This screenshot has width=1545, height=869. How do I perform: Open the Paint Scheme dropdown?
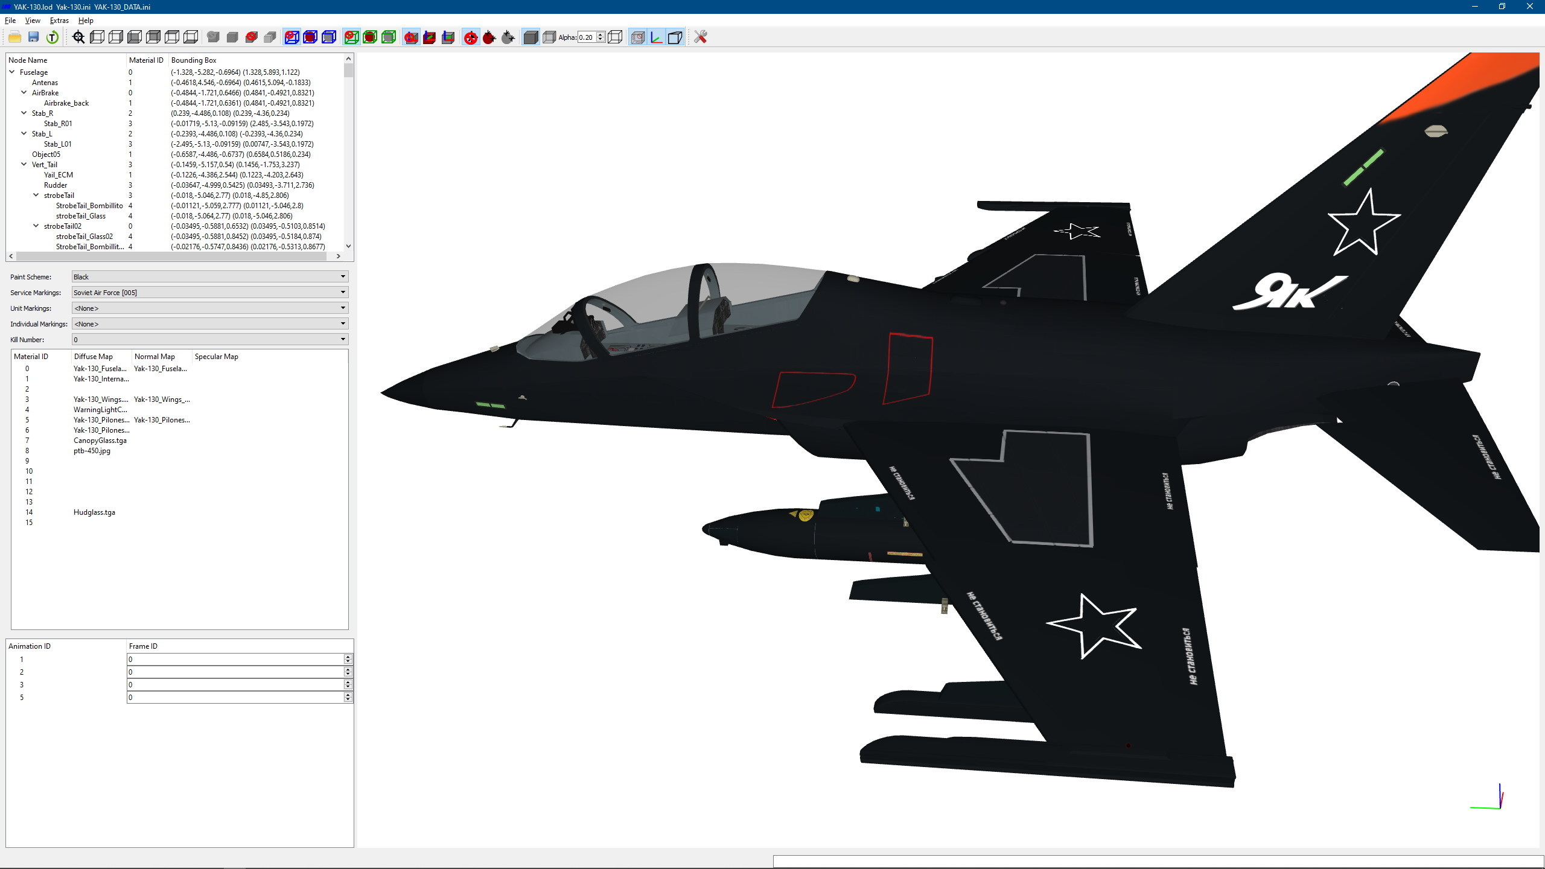point(210,276)
